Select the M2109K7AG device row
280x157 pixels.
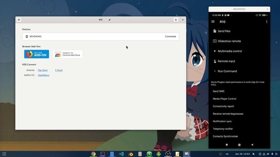[x=101, y=37]
